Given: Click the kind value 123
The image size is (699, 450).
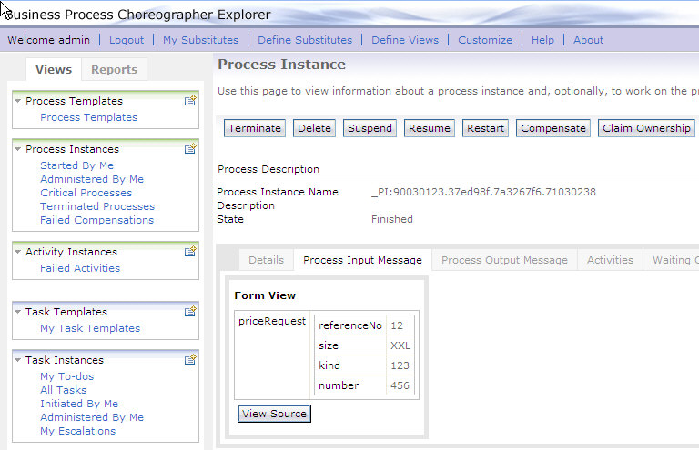Looking at the screenshot, I should 400,365.
